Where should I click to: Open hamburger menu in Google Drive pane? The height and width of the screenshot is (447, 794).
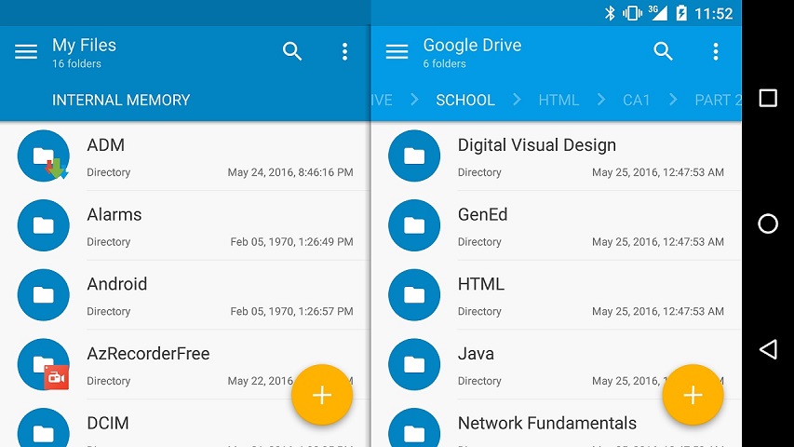click(x=397, y=52)
